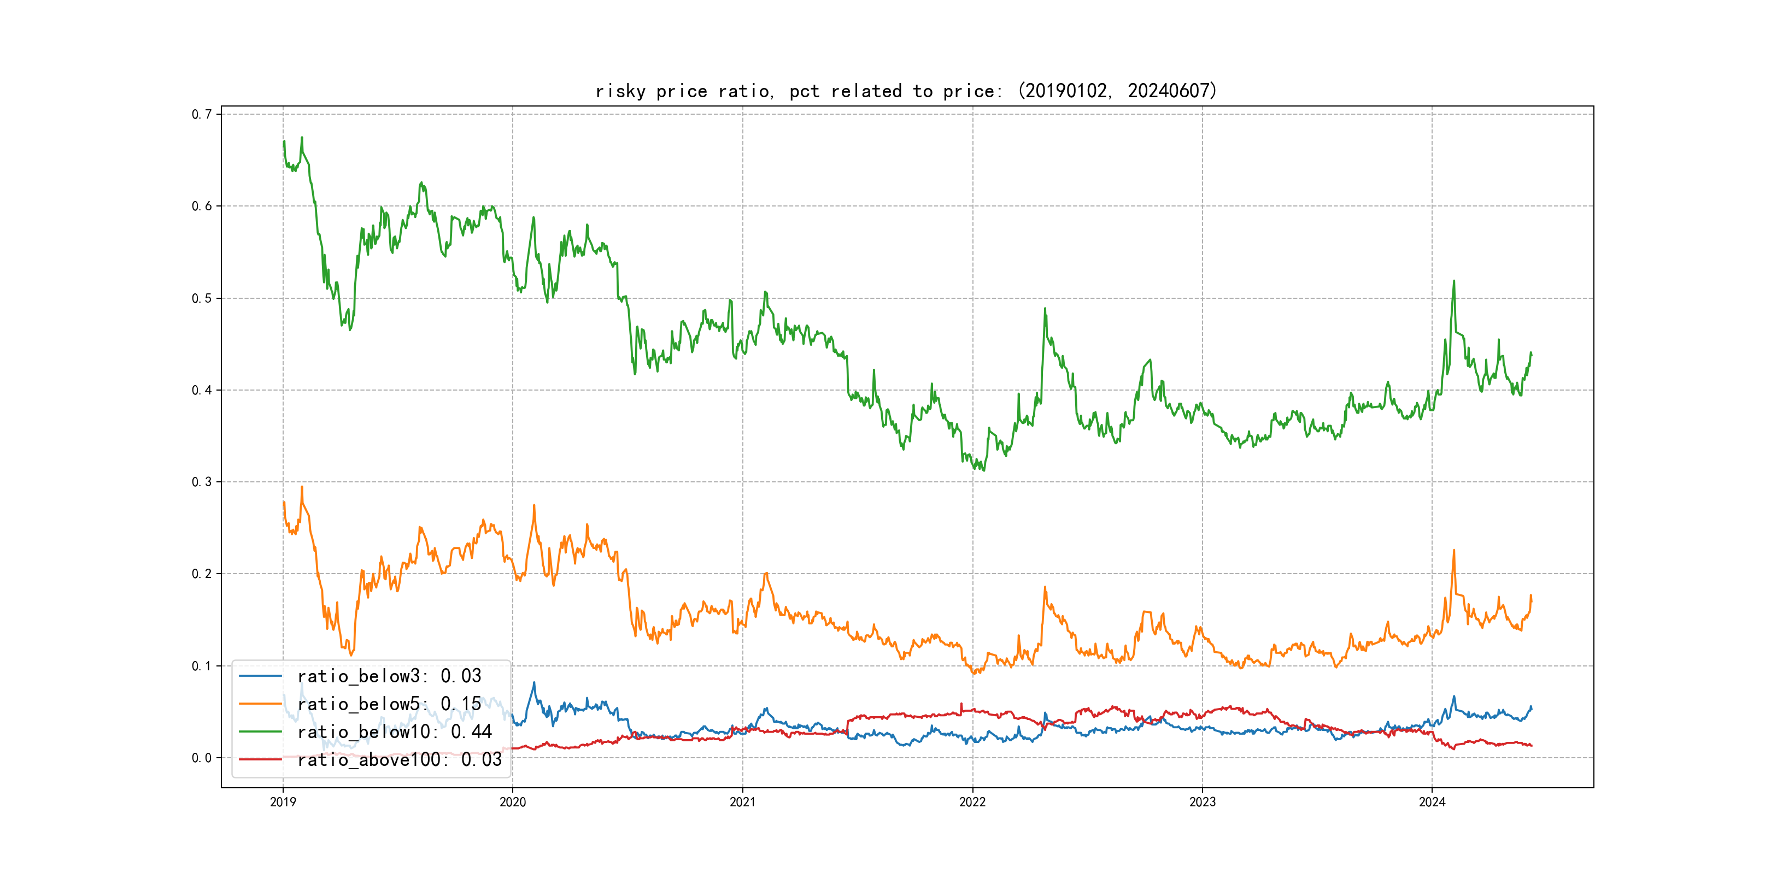The width and height of the screenshot is (1771, 885).
Task: Click the chart title text
Action: click(906, 91)
